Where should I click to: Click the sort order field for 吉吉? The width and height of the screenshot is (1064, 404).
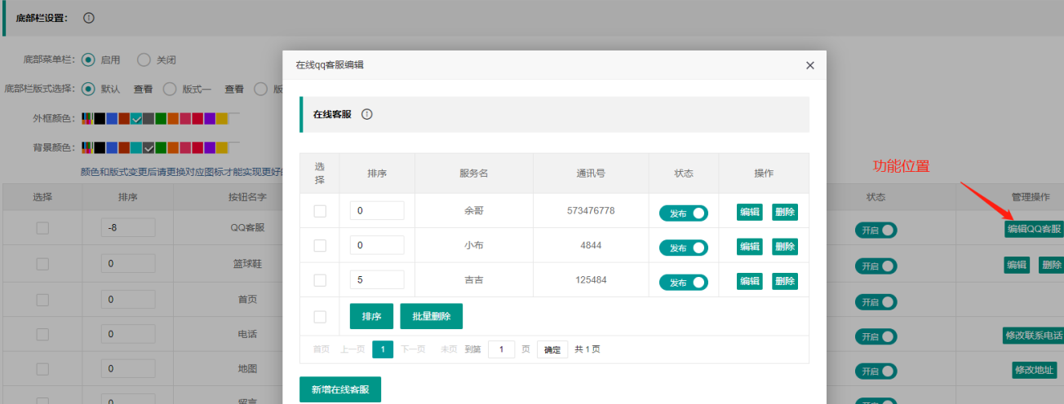377,280
